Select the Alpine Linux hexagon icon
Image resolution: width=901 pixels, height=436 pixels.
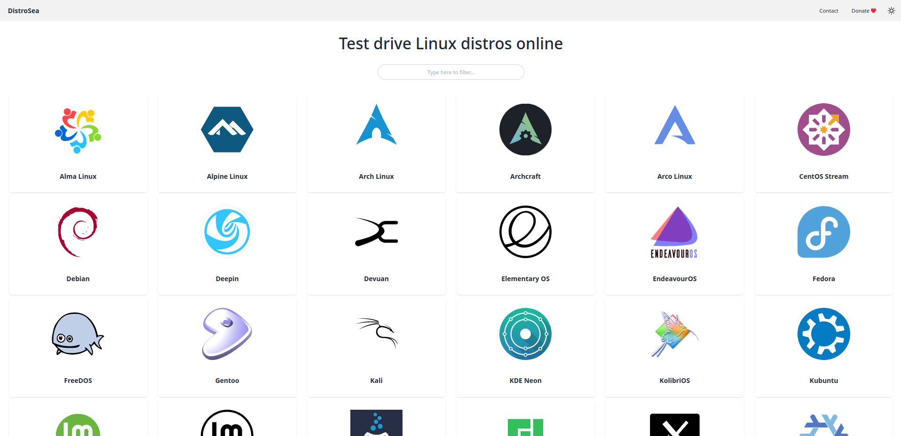point(227,130)
